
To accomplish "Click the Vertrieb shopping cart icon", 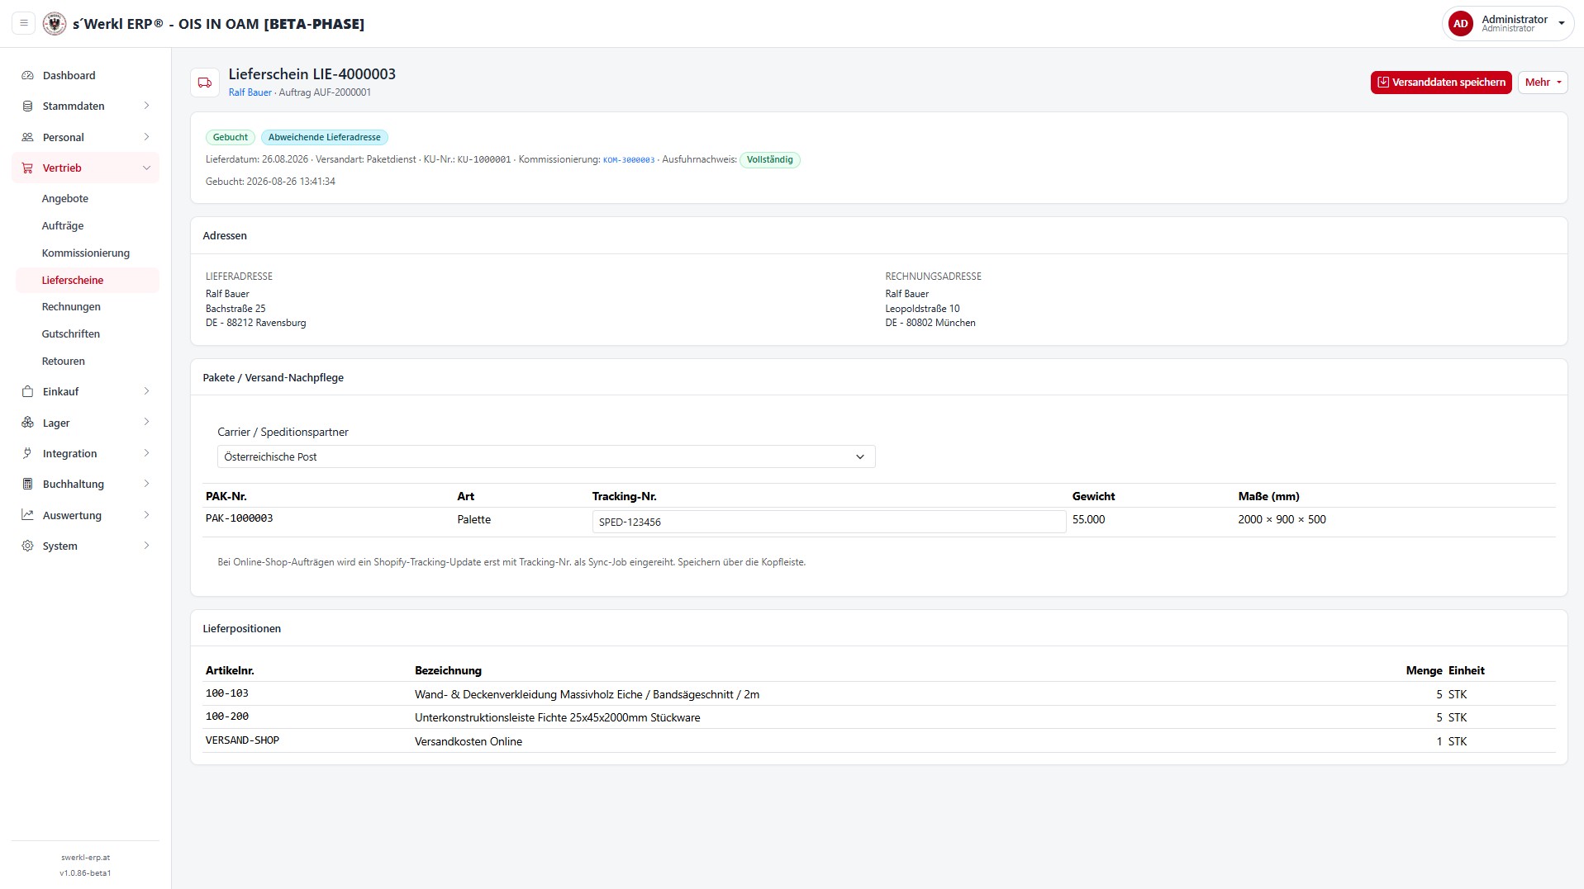I will 27,168.
